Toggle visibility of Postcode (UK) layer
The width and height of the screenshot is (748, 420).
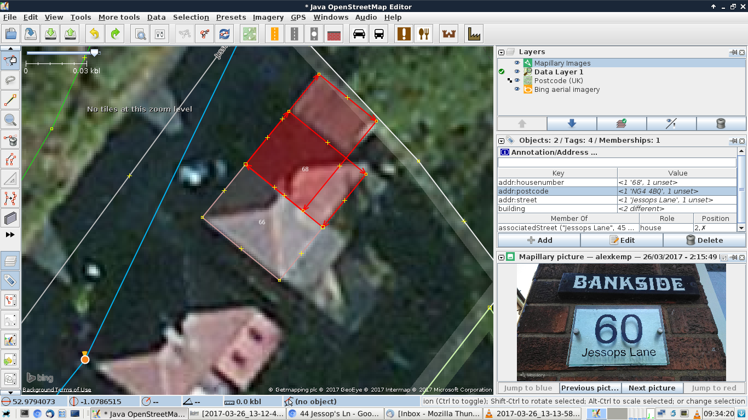[516, 80]
